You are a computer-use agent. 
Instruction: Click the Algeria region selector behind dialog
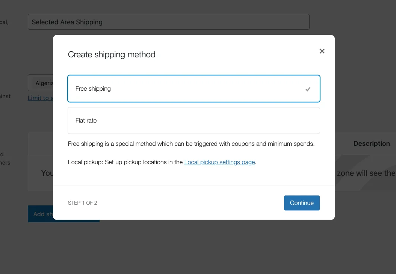point(41,83)
